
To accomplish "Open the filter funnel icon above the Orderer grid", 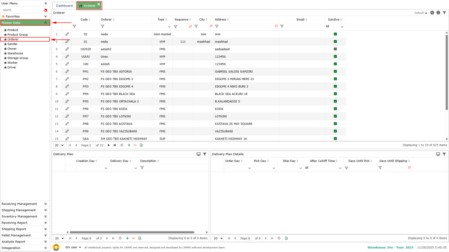I will [445, 13].
